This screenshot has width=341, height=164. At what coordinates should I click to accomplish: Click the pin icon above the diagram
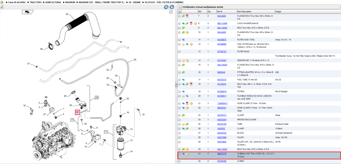coord(2,7)
